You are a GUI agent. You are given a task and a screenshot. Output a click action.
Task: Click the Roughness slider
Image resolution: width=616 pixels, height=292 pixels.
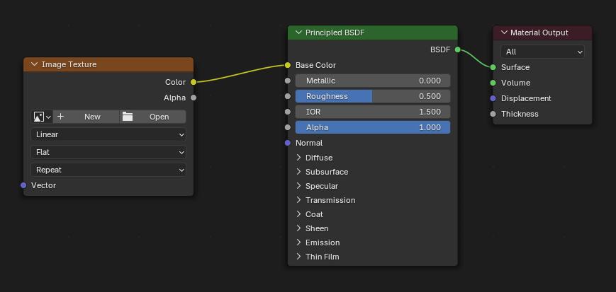tap(372, 96)
